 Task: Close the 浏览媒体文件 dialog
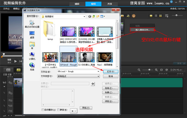116,10
